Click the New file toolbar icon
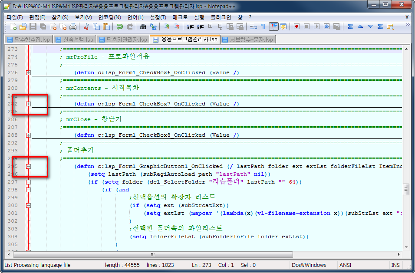This screenshot has width=415, height=273. [13, 27]
